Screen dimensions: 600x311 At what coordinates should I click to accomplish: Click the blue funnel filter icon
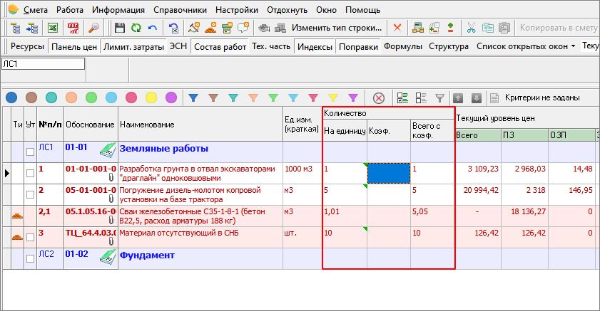(193, 97)
